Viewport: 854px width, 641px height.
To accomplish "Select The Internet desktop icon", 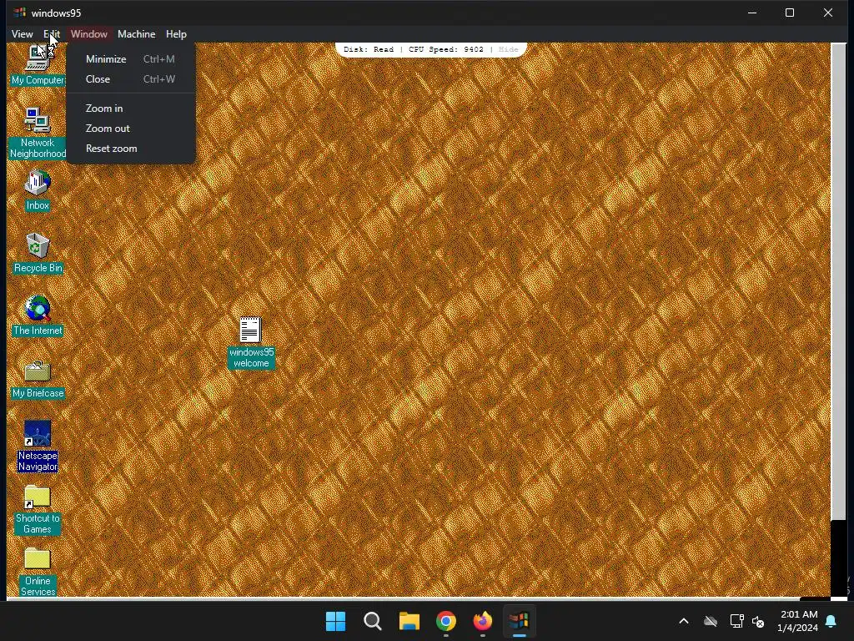I will click(x=38, y=315).
